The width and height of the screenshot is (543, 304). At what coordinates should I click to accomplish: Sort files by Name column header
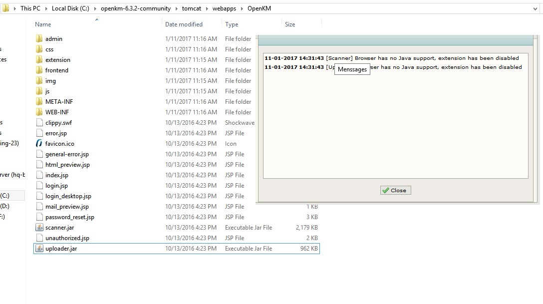(43, 24)
